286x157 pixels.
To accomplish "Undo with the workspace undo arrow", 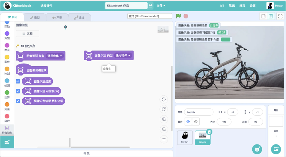I will pyautogui.click(x=164, y=100).
